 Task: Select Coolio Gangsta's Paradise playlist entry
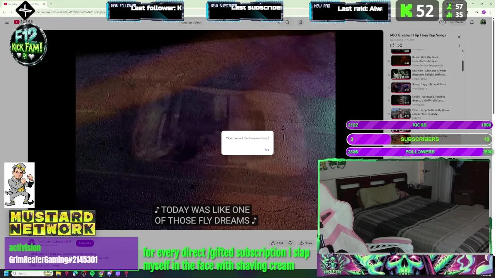pos(425,100)
